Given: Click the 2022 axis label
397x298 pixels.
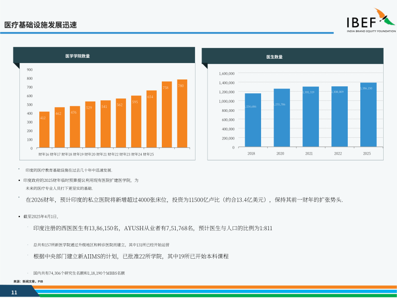Looking at the screenshot, I should (338, 154).
